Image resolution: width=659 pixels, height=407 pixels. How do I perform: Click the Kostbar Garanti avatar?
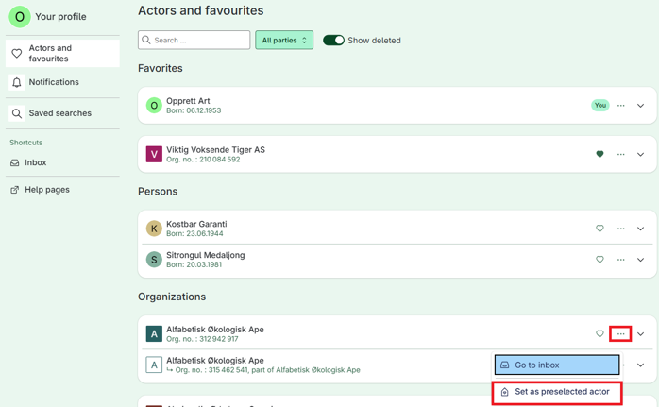point(154,229)
